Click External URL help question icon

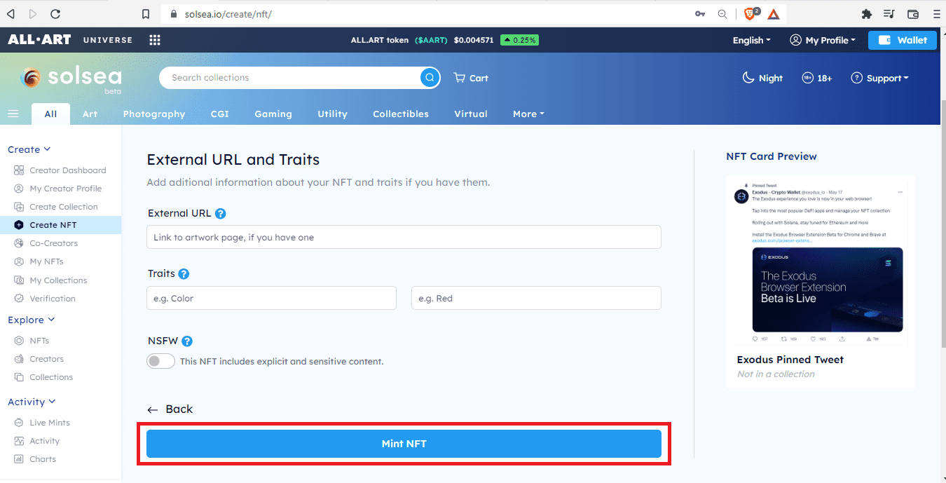click(x=221, y=214)
